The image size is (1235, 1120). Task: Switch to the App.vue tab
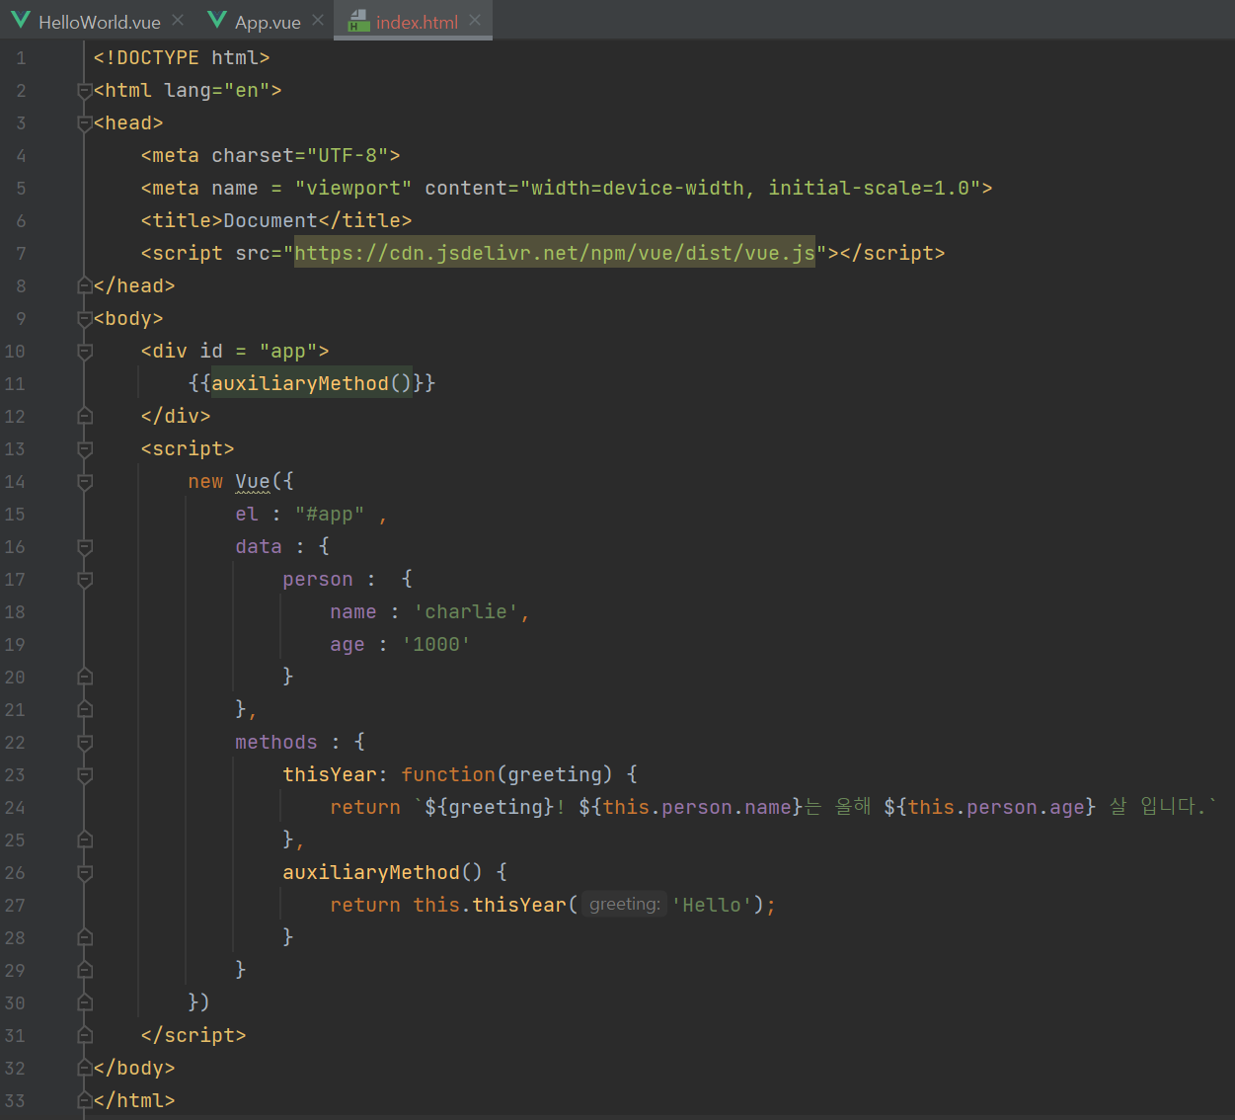click(268, 22)
